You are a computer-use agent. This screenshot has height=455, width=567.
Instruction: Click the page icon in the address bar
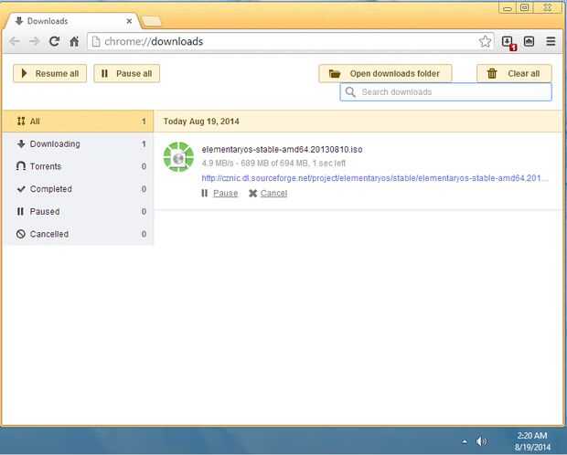96,41
